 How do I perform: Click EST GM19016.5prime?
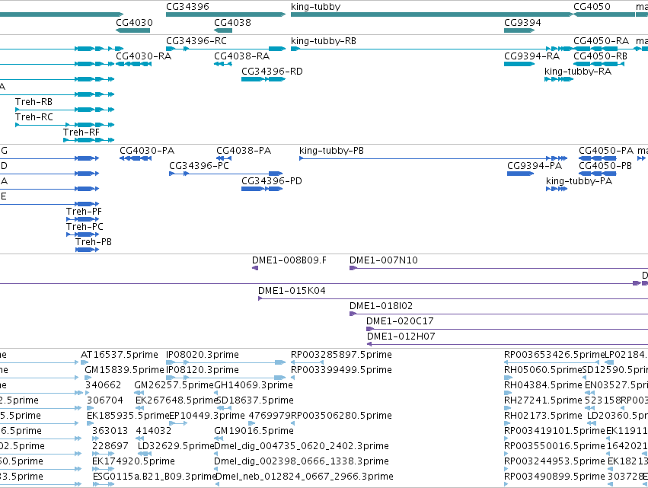tap(219, 439)
